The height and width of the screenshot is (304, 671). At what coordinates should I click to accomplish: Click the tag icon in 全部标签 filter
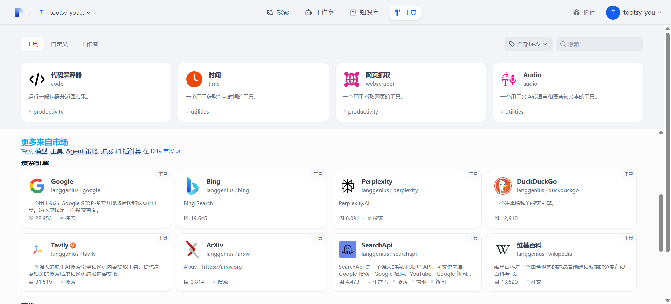512,44
